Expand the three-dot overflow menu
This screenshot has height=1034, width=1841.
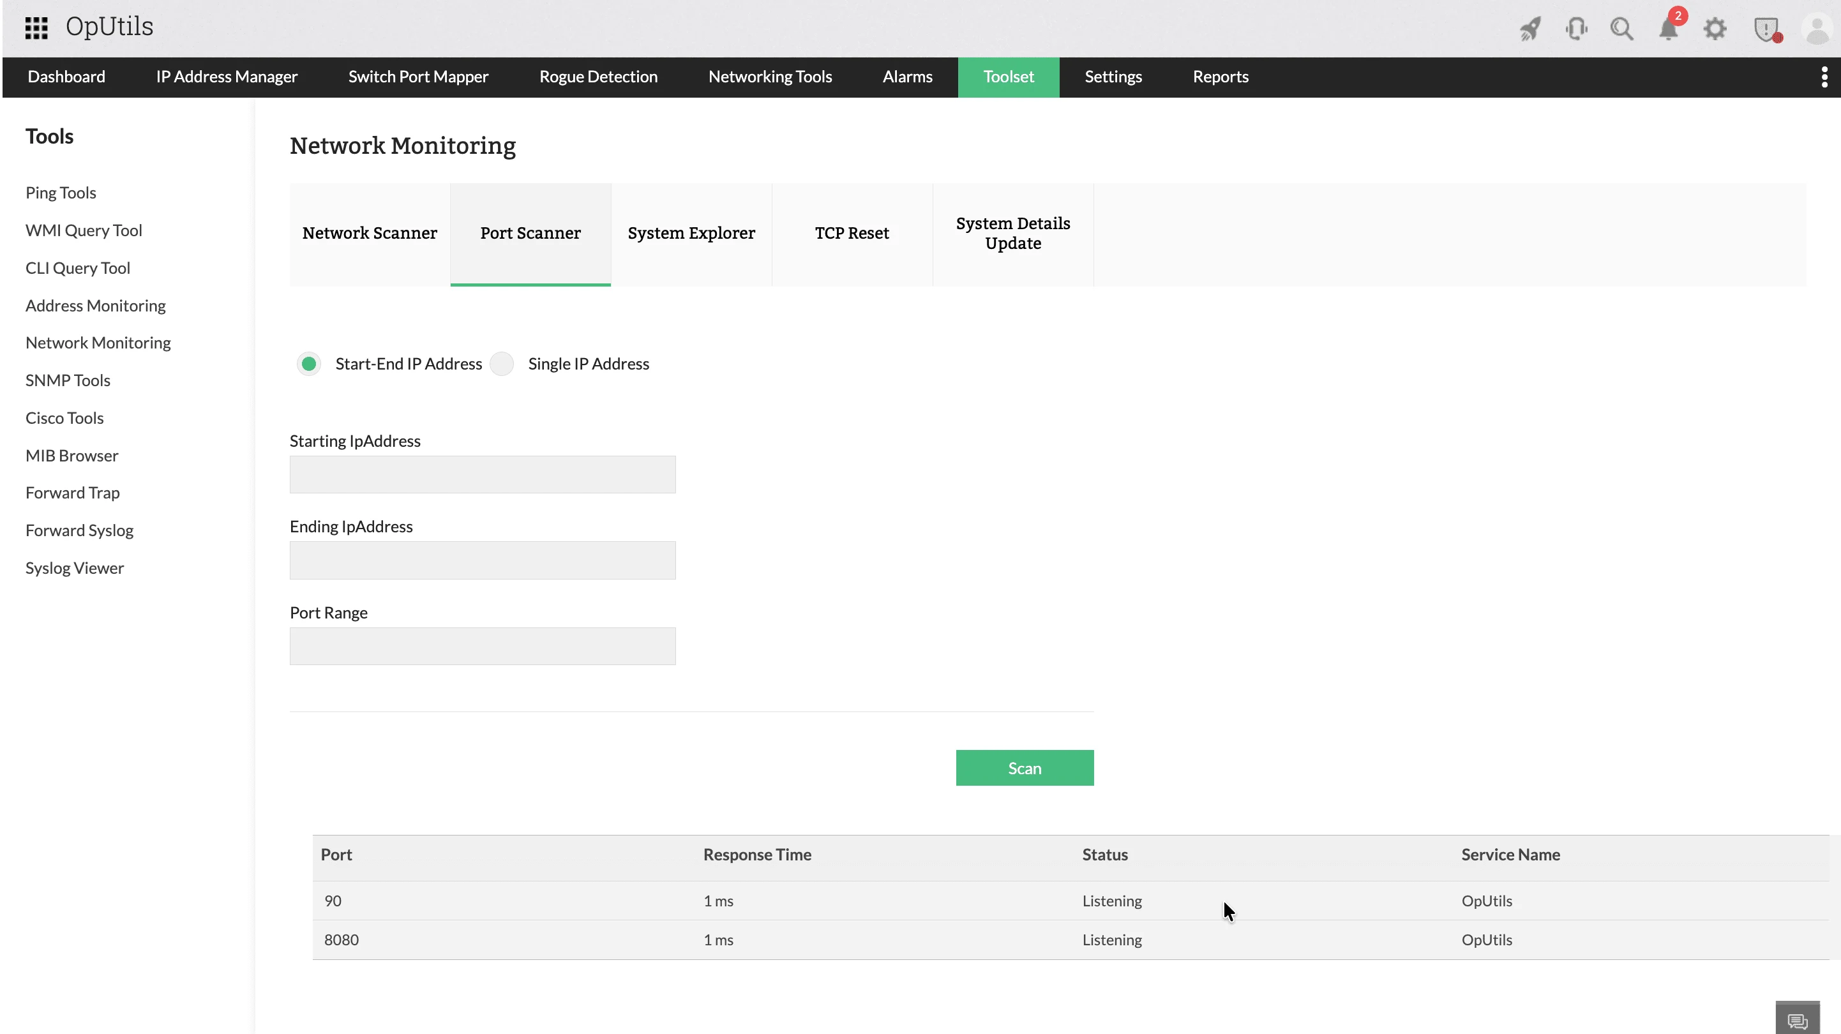coord(1824,77)
